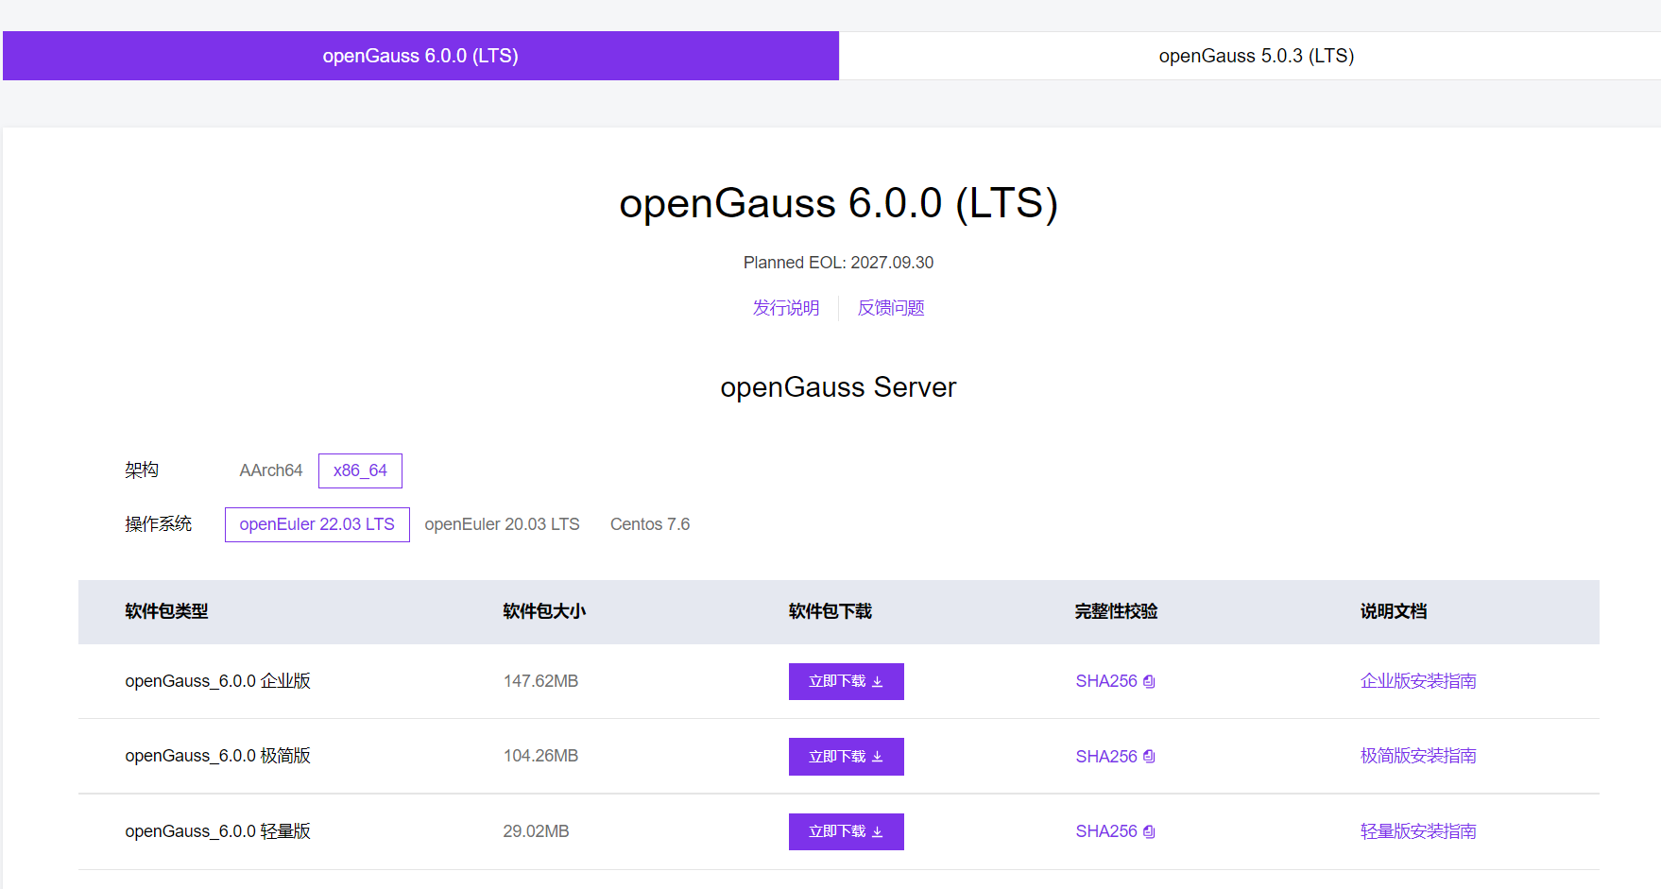This screenshot has width=1661, height=889.
Task: Select the x86_64 architecture option
Action: pos(360,470)
